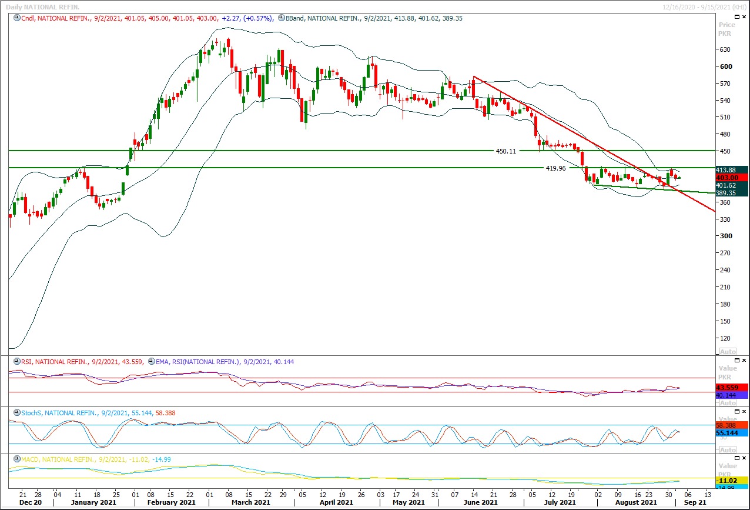The height and width of the screenshot is (510, 750).
Task: Toggle Auto scale on the price chart
Action: coord(727,352)
